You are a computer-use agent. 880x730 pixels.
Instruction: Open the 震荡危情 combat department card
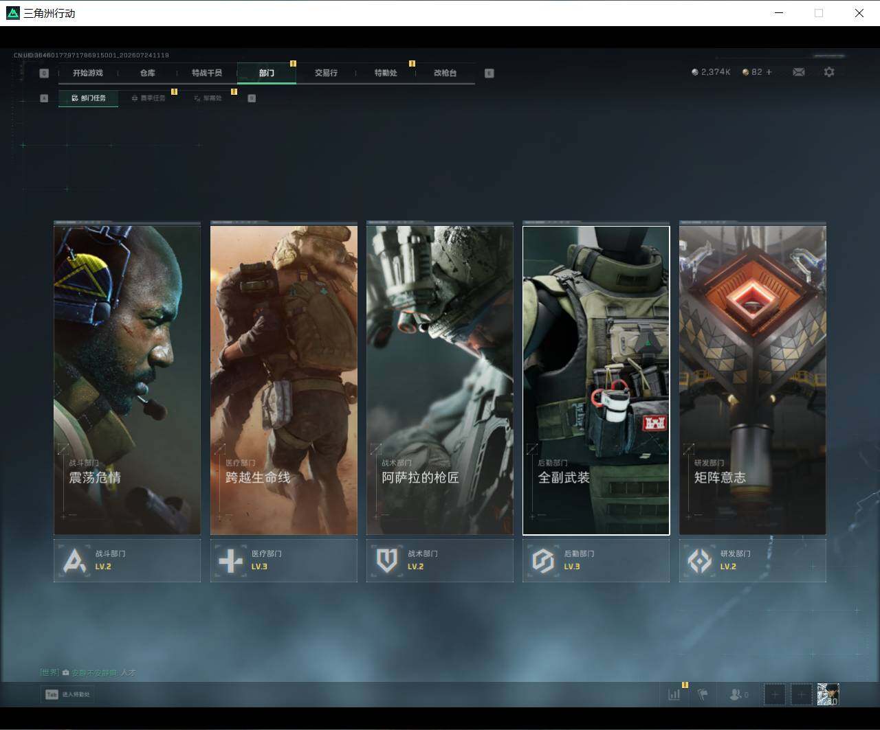tap(127, 380)
